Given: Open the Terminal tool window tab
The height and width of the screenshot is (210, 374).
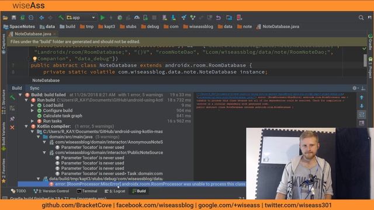Looking at the screenshot, I should point(87,191).
